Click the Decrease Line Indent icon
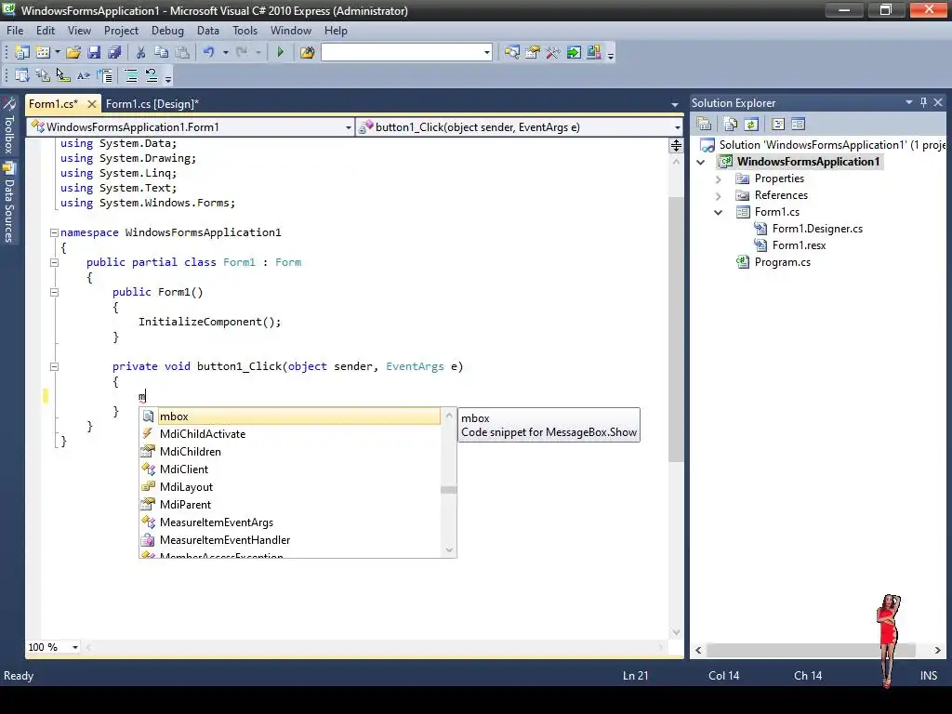 coord(104,75)
